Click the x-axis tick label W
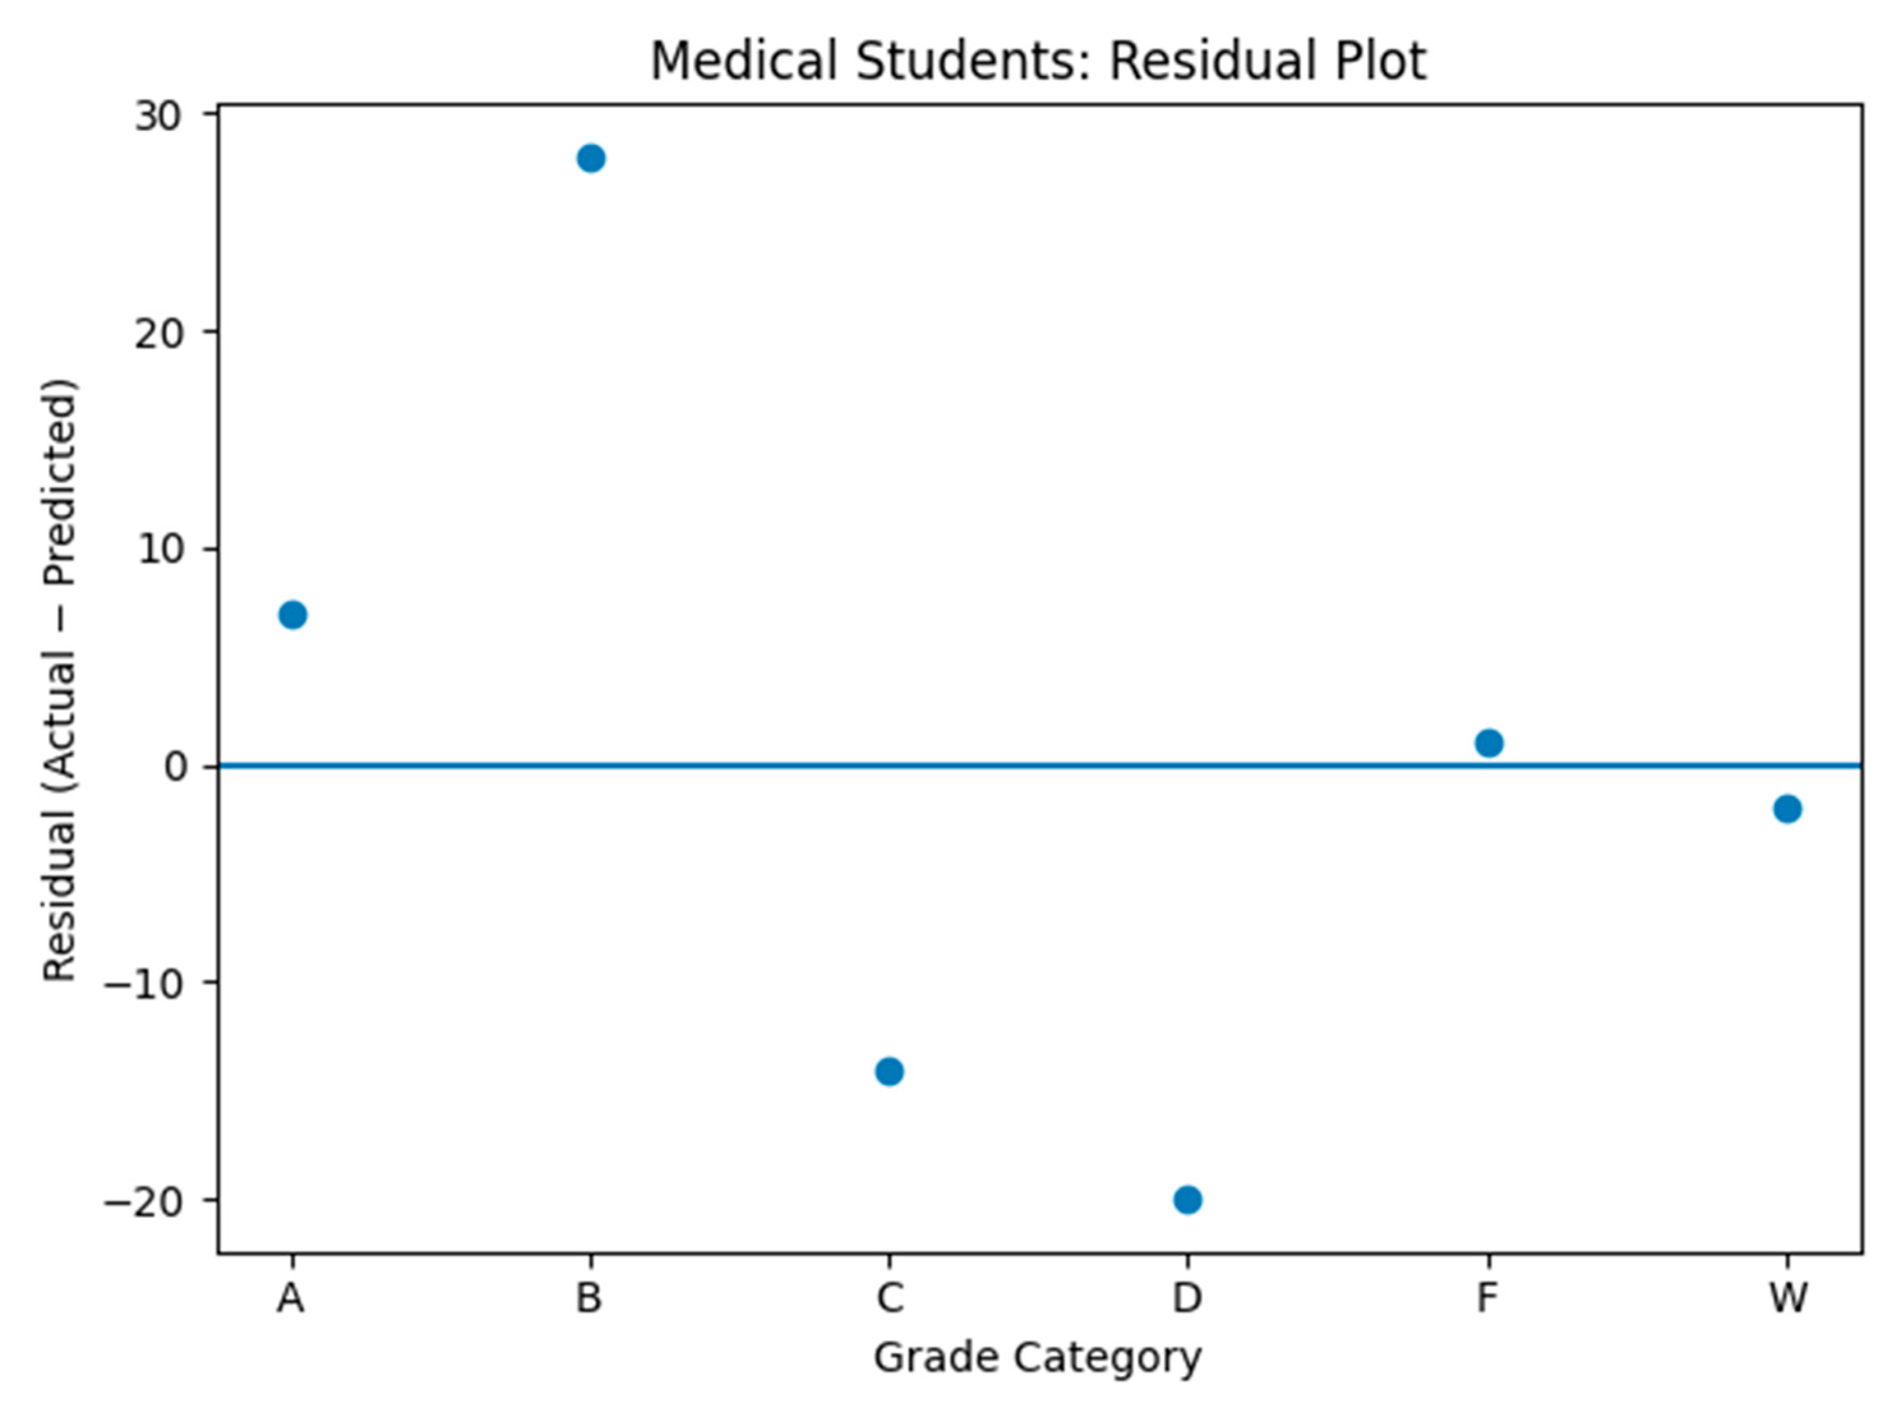The image size is (1898, 1415). point(1788,1298)
